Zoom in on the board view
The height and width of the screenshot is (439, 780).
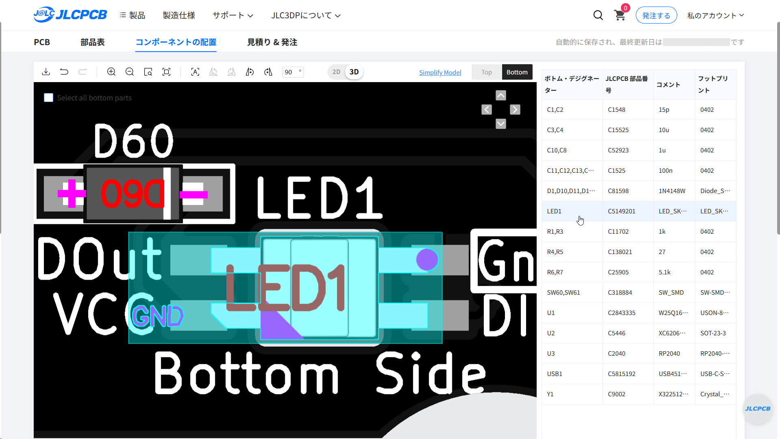coord(111,72)
